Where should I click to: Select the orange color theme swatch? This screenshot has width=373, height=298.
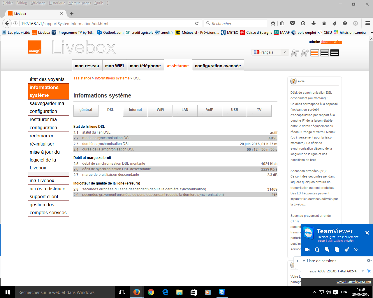point(315,53)
